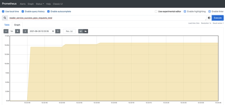Click the 12:23:00 x-axis label
This screenshot has height=105, width=225.
tap(96, 103)
